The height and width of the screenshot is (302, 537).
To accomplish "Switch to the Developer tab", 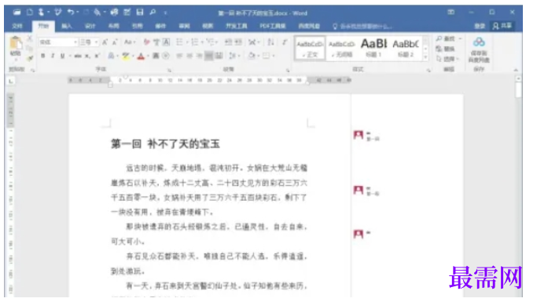I will pyautogui.click(x=236, y=27).
